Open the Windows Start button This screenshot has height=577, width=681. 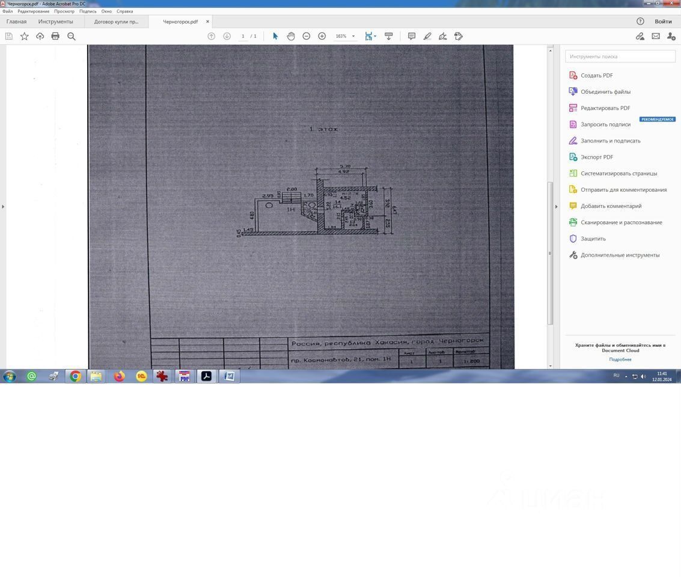[x=10, y=376]
